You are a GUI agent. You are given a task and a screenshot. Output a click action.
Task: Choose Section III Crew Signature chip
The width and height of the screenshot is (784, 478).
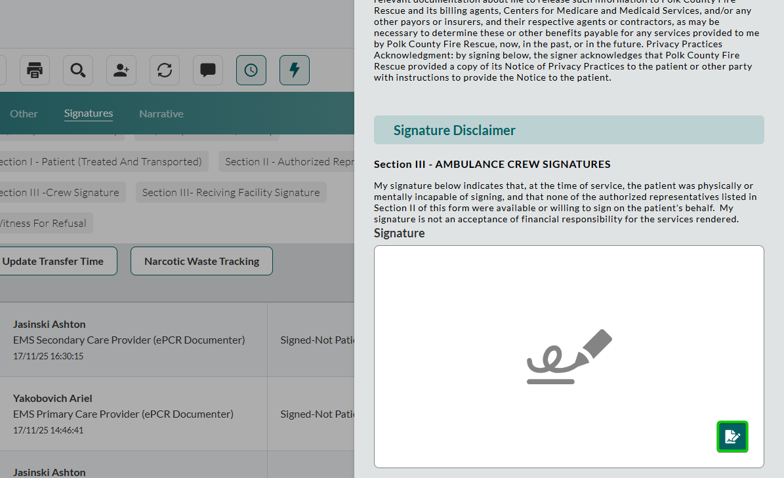[60, 192]
